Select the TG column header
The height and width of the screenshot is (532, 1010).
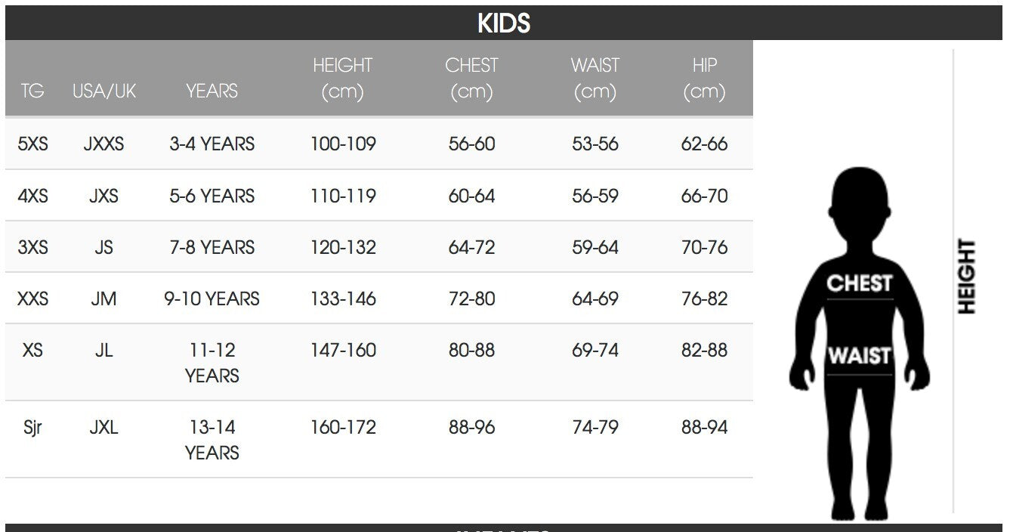(32, 91)
